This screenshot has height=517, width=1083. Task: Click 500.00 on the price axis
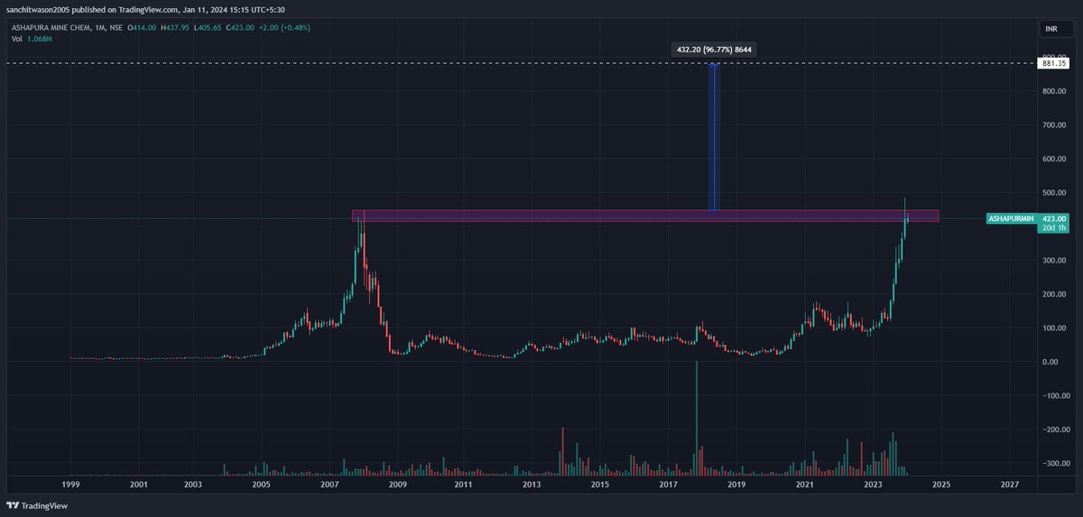coord(1054,192)
